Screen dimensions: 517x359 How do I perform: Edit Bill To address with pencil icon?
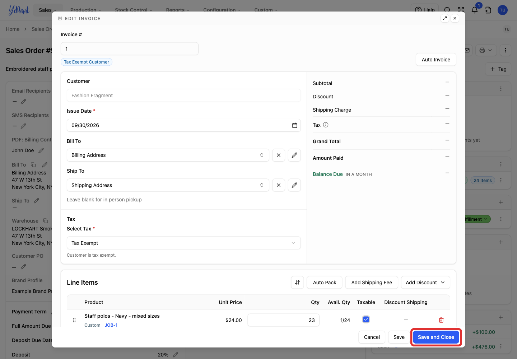[x=294, y=155]
